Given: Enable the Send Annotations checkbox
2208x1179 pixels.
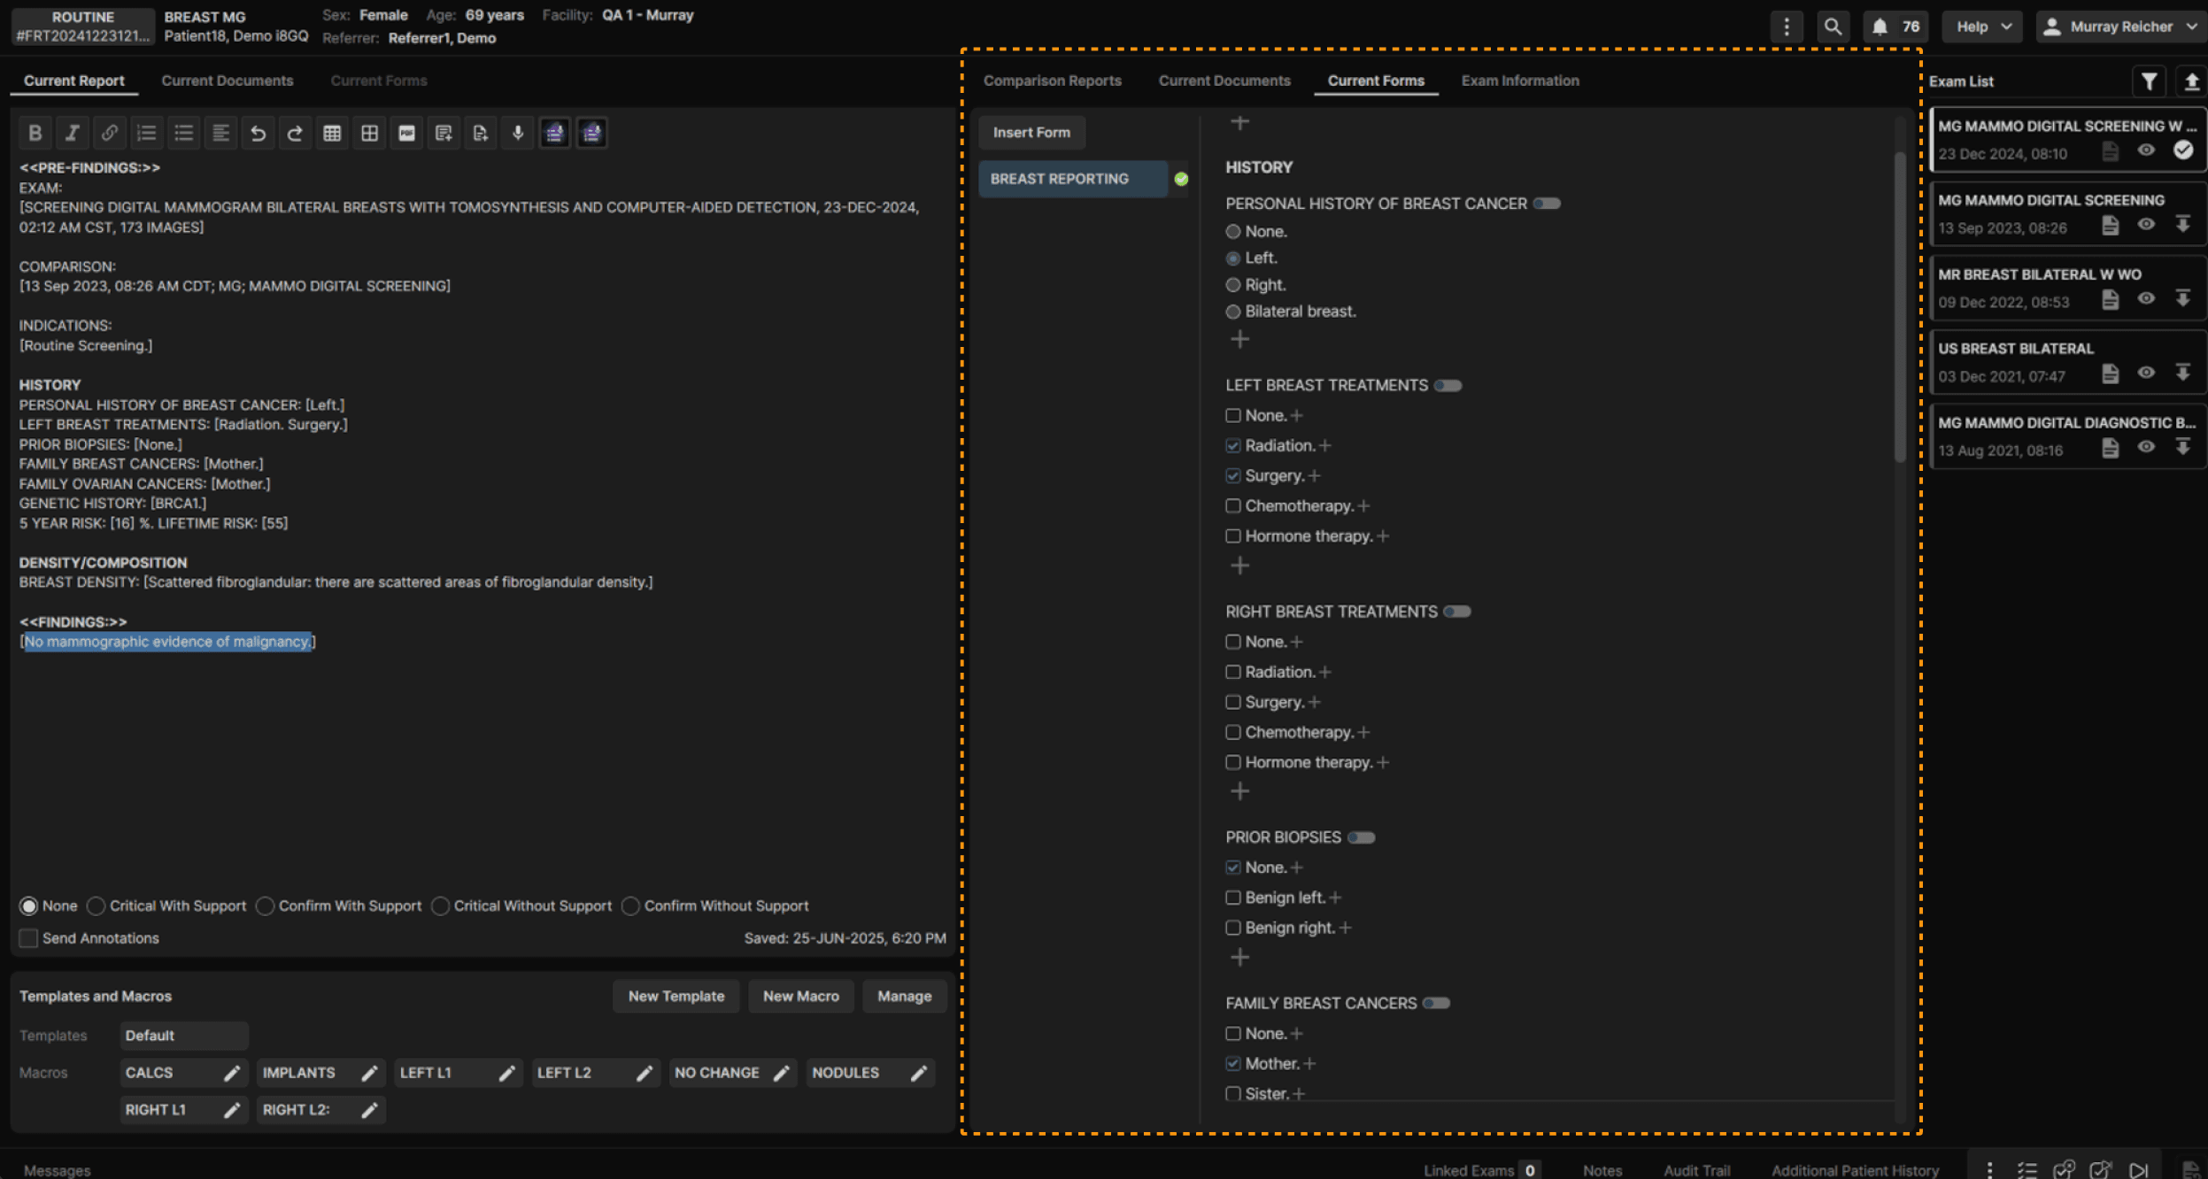Looking at the screenshot, I should pos(28,938).
